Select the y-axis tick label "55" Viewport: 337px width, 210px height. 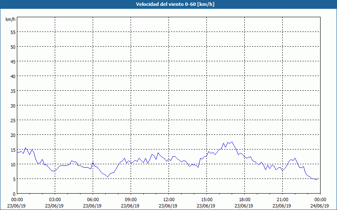tap(13, 32)
